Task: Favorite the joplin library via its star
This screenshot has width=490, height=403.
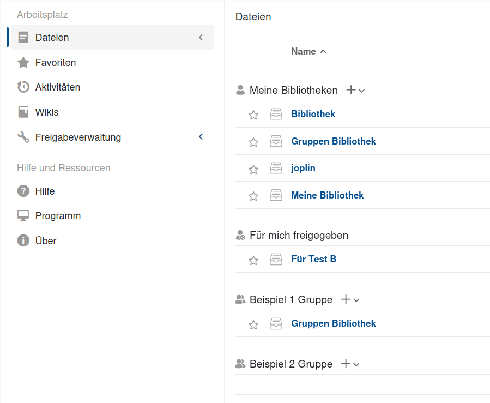Action: pyautogui.click(x=253, y=169)
